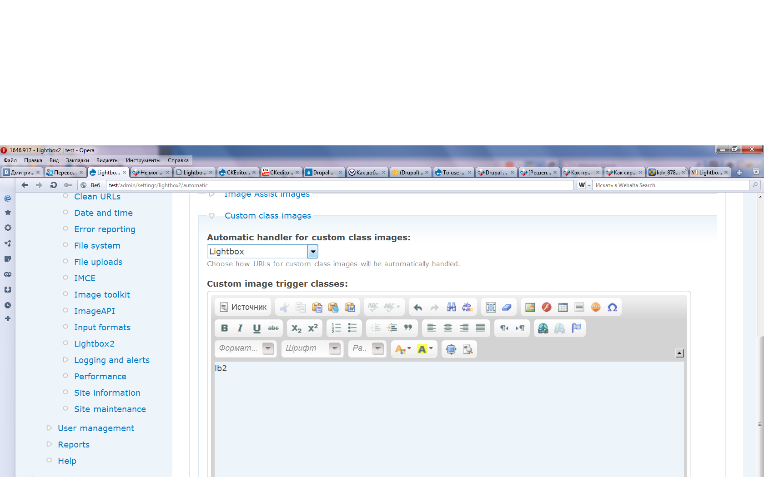The width and height of the screenshot is (764, 477).
Task: Switch to the kdv_878 browser tab
Action: [666, 173]
